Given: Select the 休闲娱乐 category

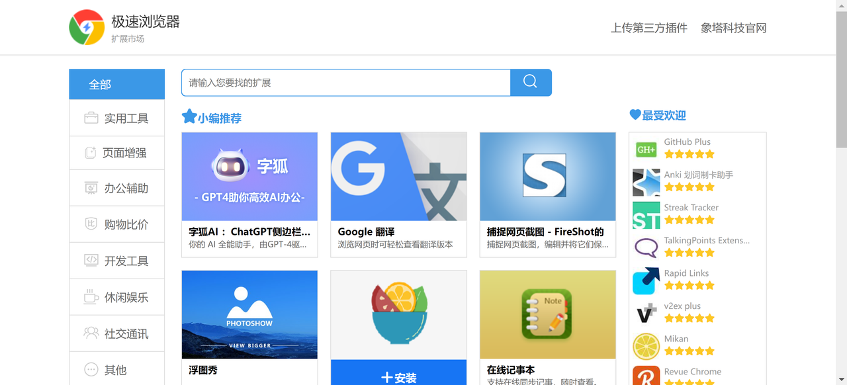Looking at the screenshot, I should (x=116, y=297).
